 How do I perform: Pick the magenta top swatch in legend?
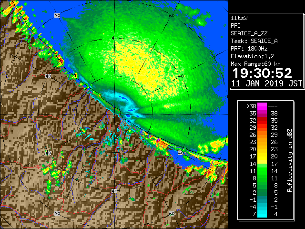[x=262, y=106]
